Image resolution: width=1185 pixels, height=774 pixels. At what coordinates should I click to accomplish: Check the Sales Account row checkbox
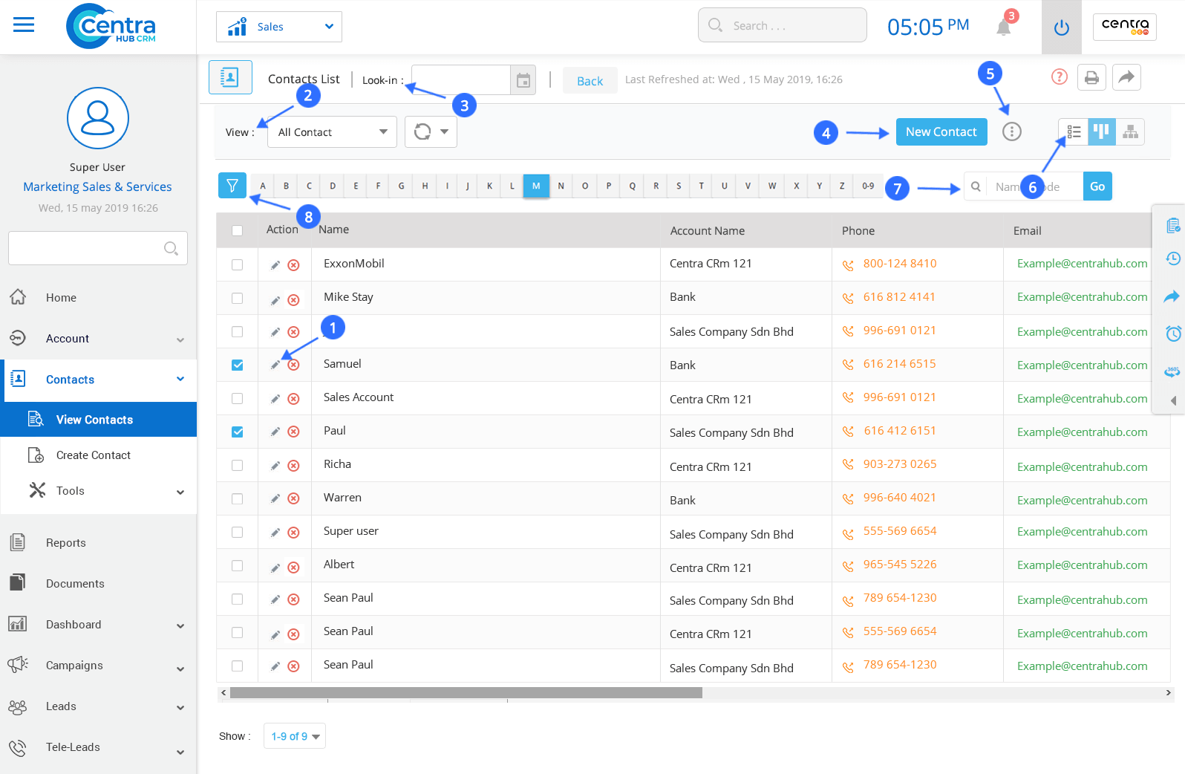238,398
